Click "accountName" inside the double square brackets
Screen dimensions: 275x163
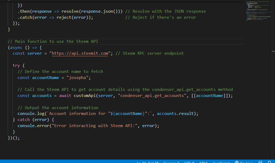click(x=210, y=96)
